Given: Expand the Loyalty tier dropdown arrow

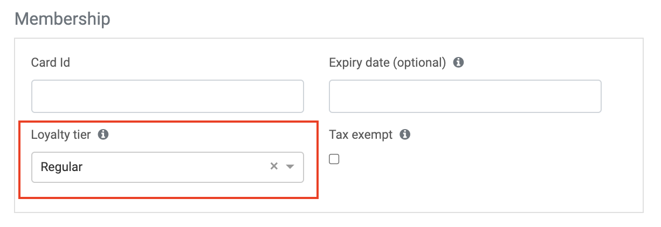Looking at the screenshot, I should click(290, 167).
